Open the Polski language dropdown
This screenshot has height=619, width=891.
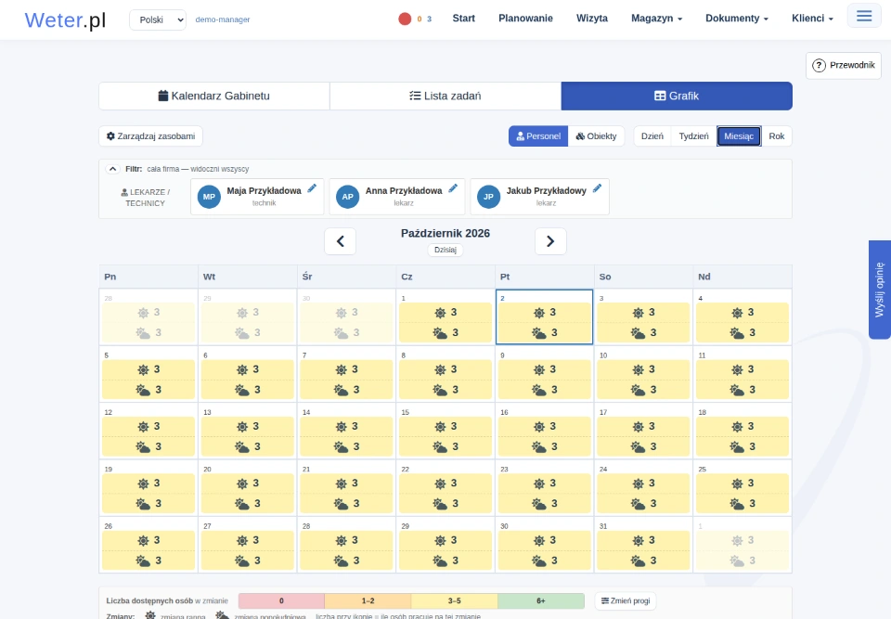[158, 19]
